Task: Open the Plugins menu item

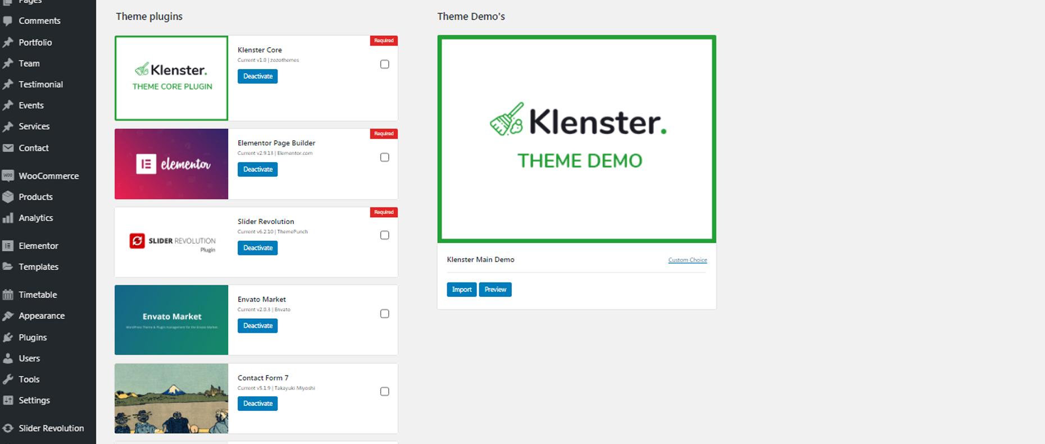Action: click(x=33, y=337)
